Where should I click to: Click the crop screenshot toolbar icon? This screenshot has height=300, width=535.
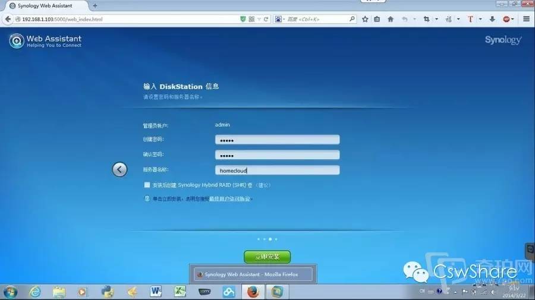426,19
